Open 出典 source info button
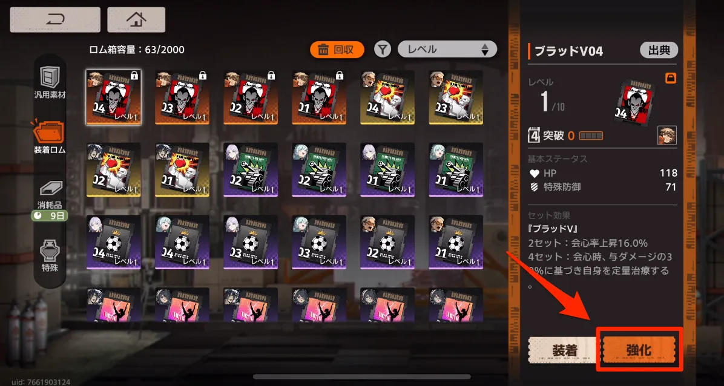Image resolution: width=724 pixels, height=386 pixels. click(x=659, y=50)
